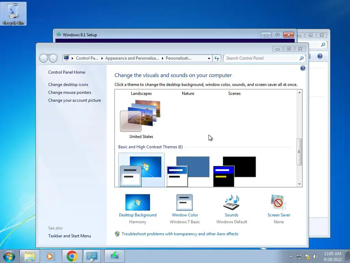350x263 pixels.
Task: Open the Recycle Bin desktop icon
Action: (13, 14)
